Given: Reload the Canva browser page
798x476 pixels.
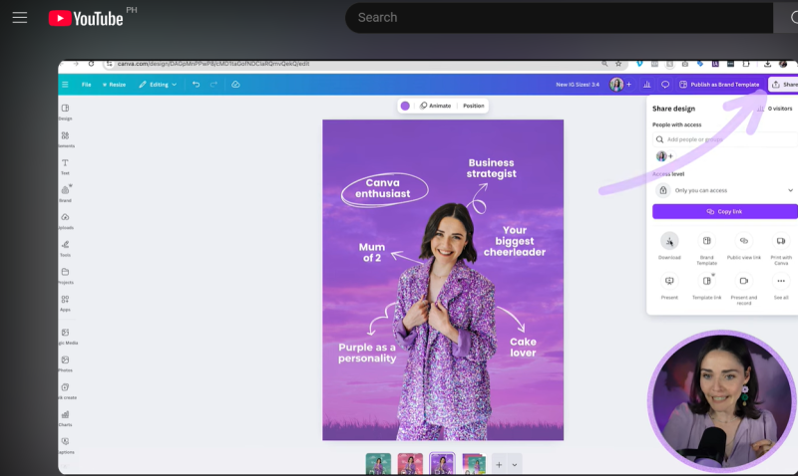Looking at the screenshot, I should tap(91, 64).
